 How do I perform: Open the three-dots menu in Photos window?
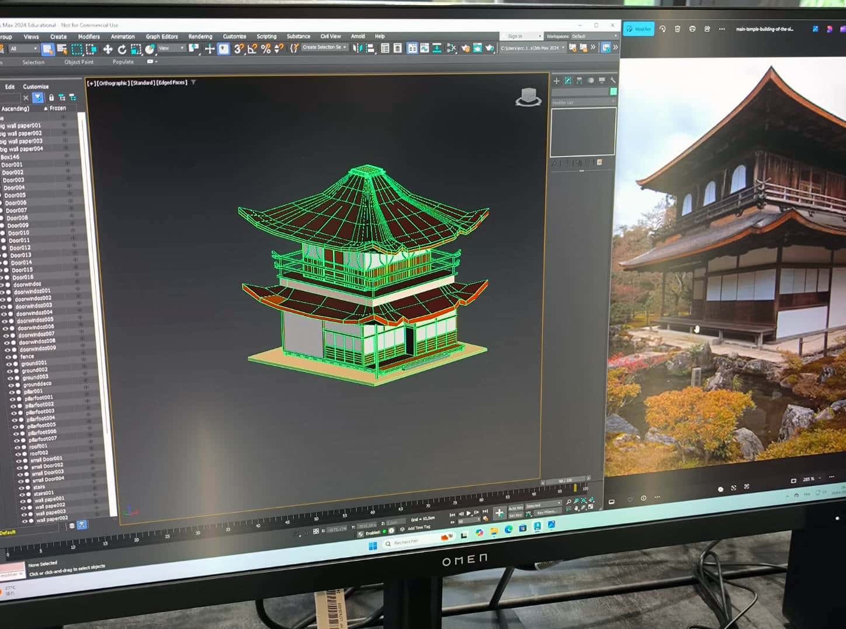722,29
